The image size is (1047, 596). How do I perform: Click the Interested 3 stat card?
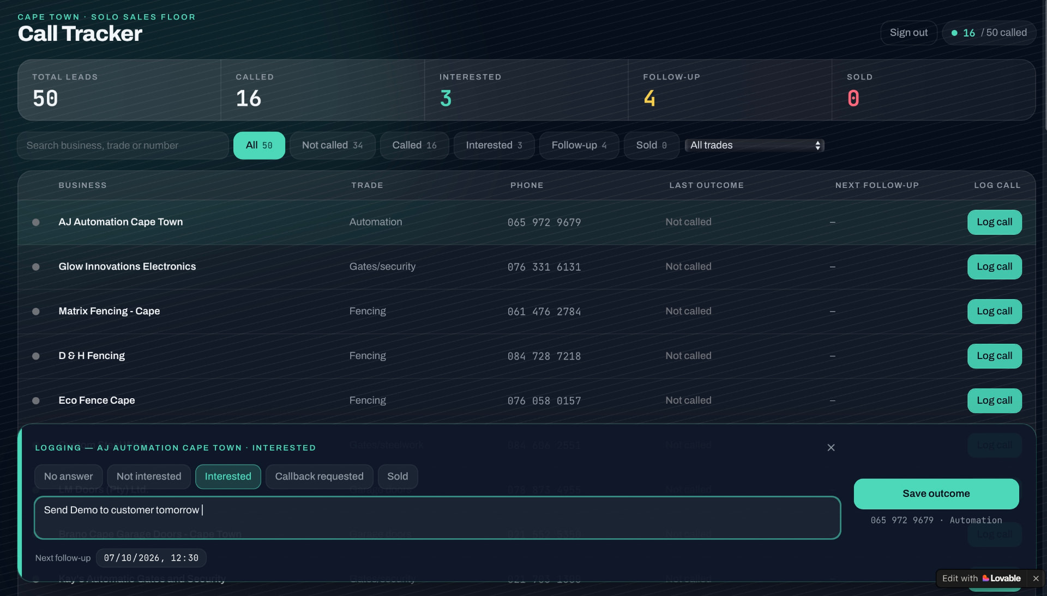coord(526,90)
